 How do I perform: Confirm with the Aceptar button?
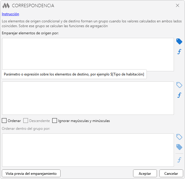point(145,173)
